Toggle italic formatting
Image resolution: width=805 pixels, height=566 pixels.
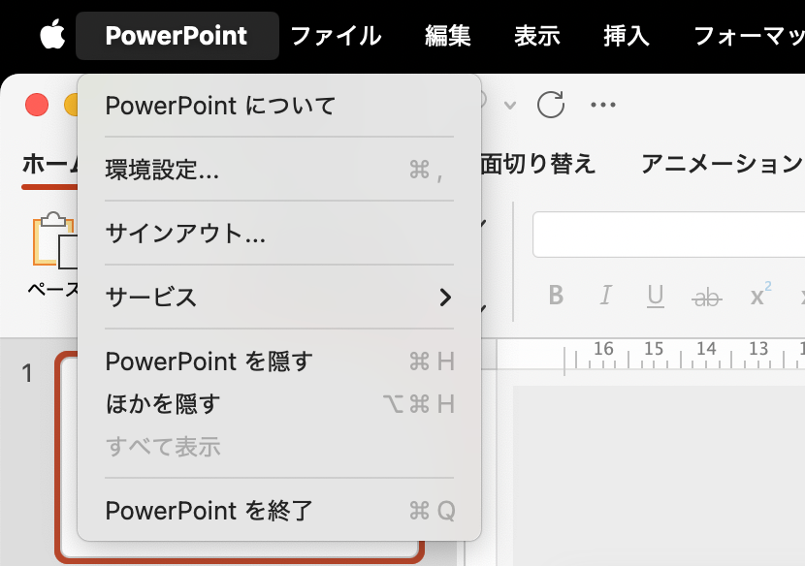click(606, 296)
